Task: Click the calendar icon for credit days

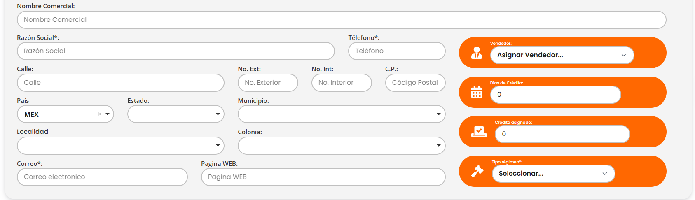Action: coord(477,93)
